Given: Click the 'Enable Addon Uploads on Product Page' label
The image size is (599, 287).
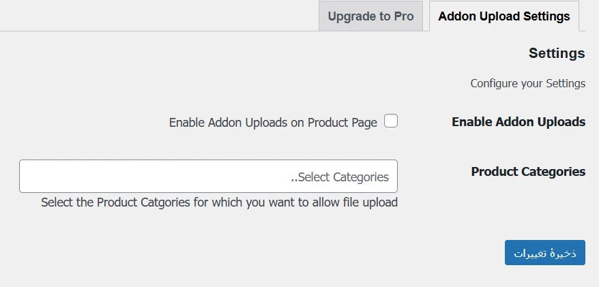Looking at the screenshot, I should 273,123.
